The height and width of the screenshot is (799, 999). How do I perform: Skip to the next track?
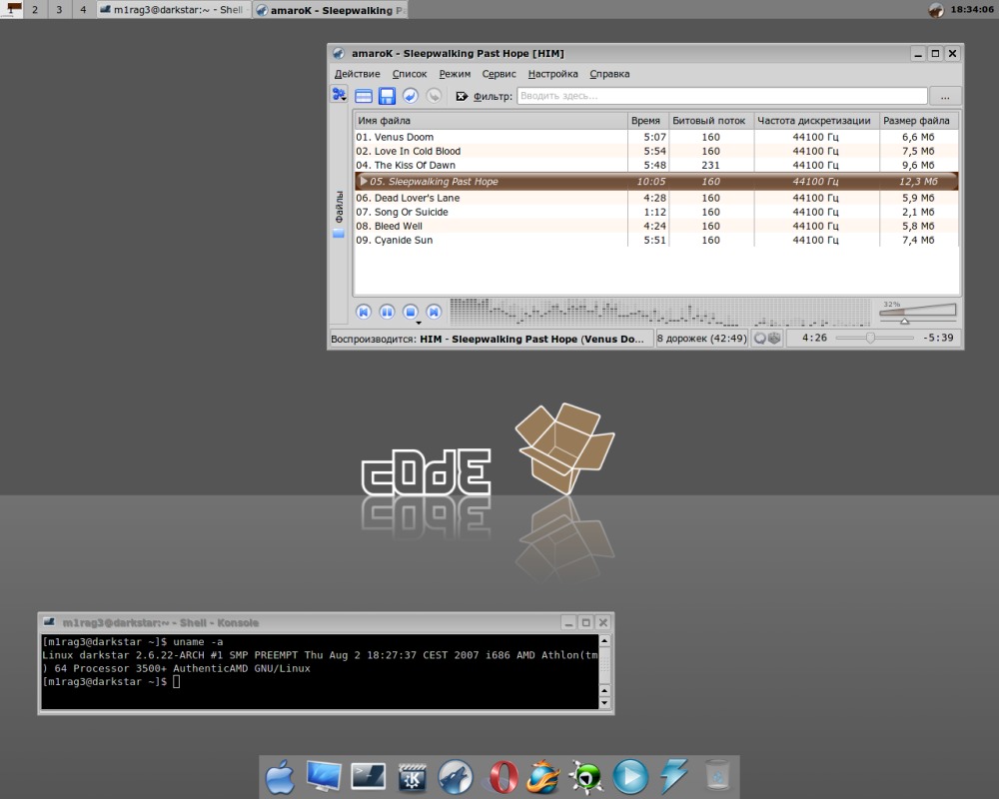434,312
